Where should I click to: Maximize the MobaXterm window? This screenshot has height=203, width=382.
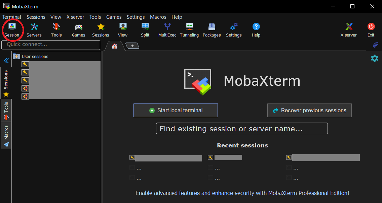tap(352, 7)
